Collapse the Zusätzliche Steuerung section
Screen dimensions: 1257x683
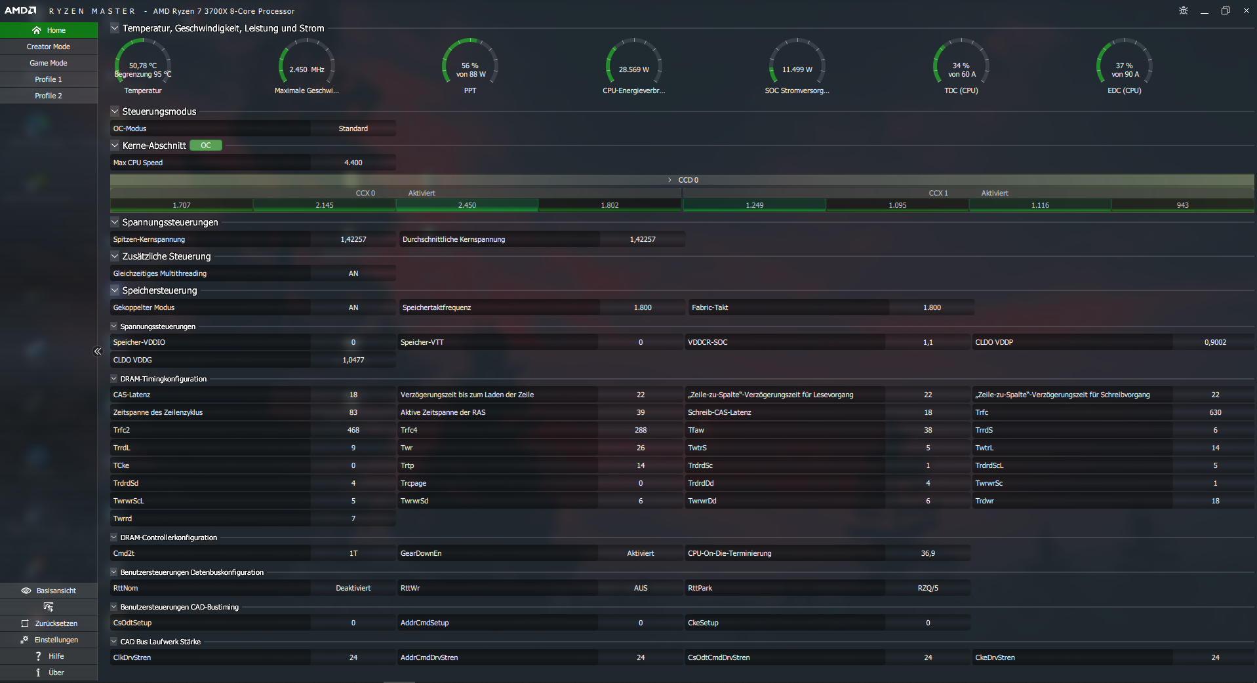[115, 256]
